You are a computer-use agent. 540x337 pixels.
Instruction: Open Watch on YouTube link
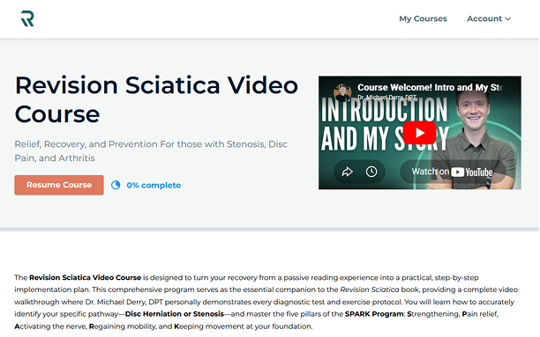click(452, 172)
